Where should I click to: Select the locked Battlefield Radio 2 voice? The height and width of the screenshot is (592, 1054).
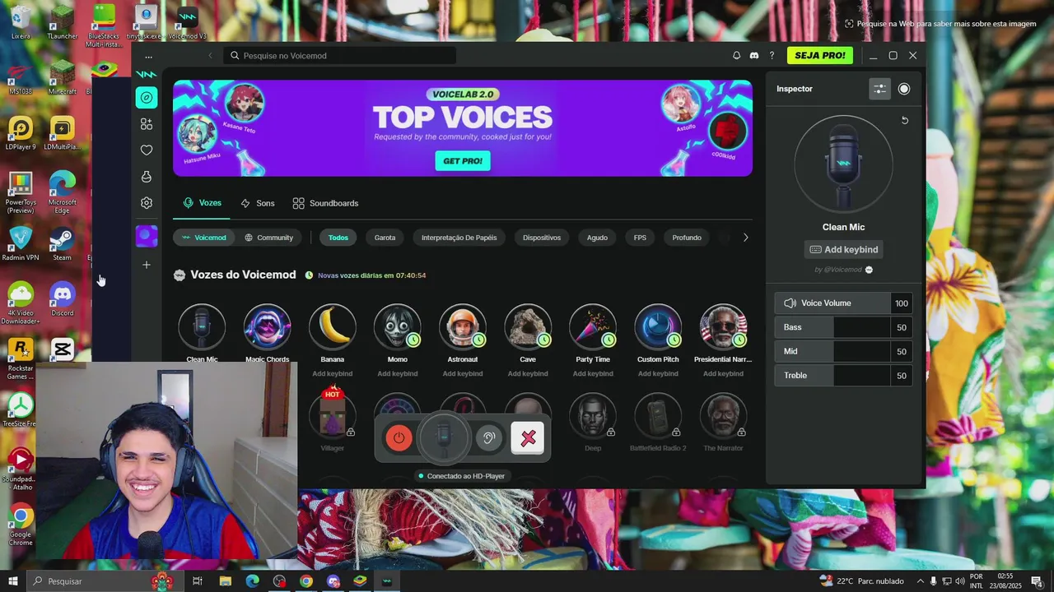pos(658,416)
